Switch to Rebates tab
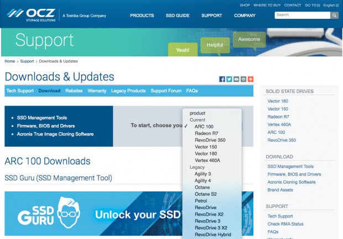 click(74, 91)
